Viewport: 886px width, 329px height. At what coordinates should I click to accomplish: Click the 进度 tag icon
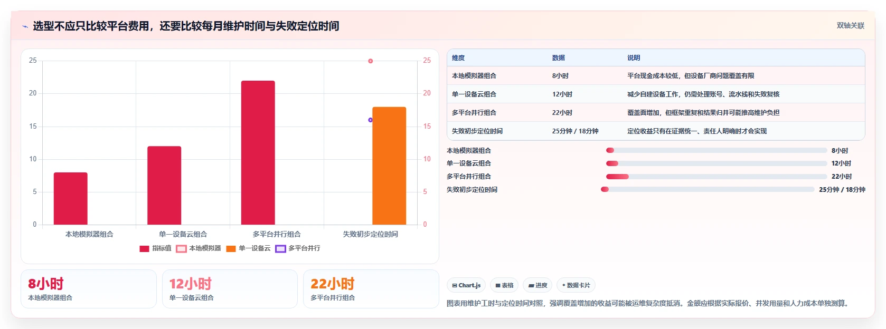click(531, 286)
